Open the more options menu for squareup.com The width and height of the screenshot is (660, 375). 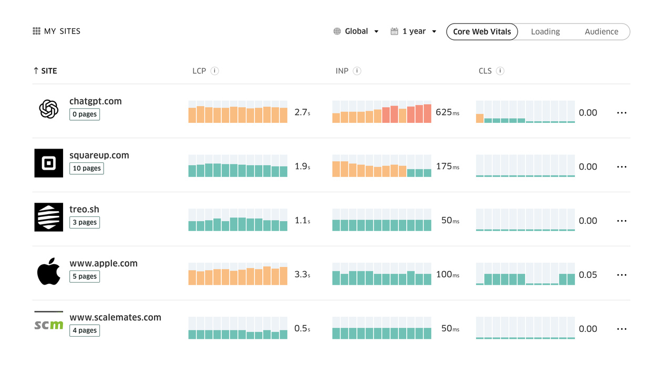[622, 167]
